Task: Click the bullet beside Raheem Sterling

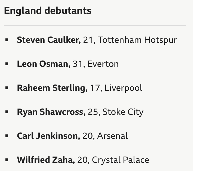Action: click(7, 88)
